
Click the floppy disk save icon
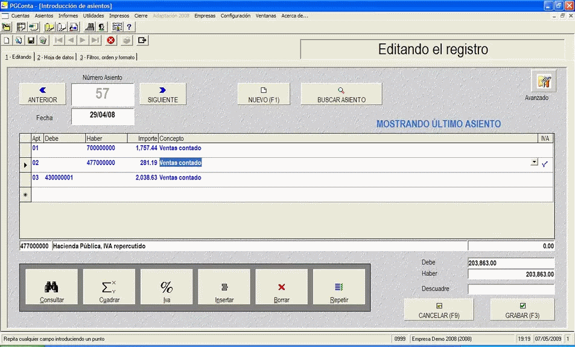pyautogui.click(x=31, y=40)
